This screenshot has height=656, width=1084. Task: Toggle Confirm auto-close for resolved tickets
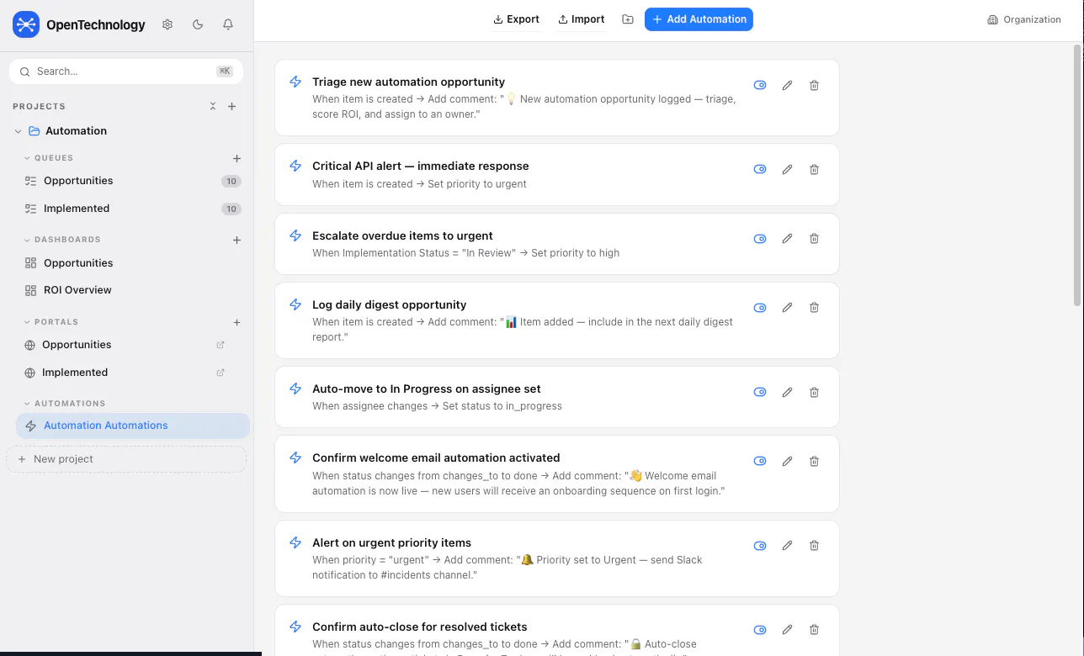(760, 629)
